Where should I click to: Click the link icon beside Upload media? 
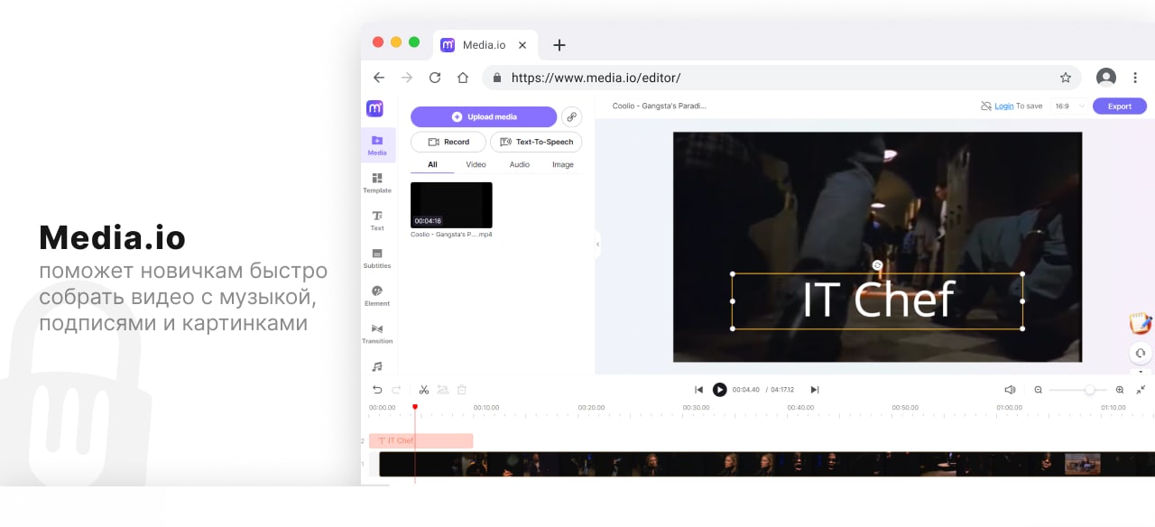(571, 116)
